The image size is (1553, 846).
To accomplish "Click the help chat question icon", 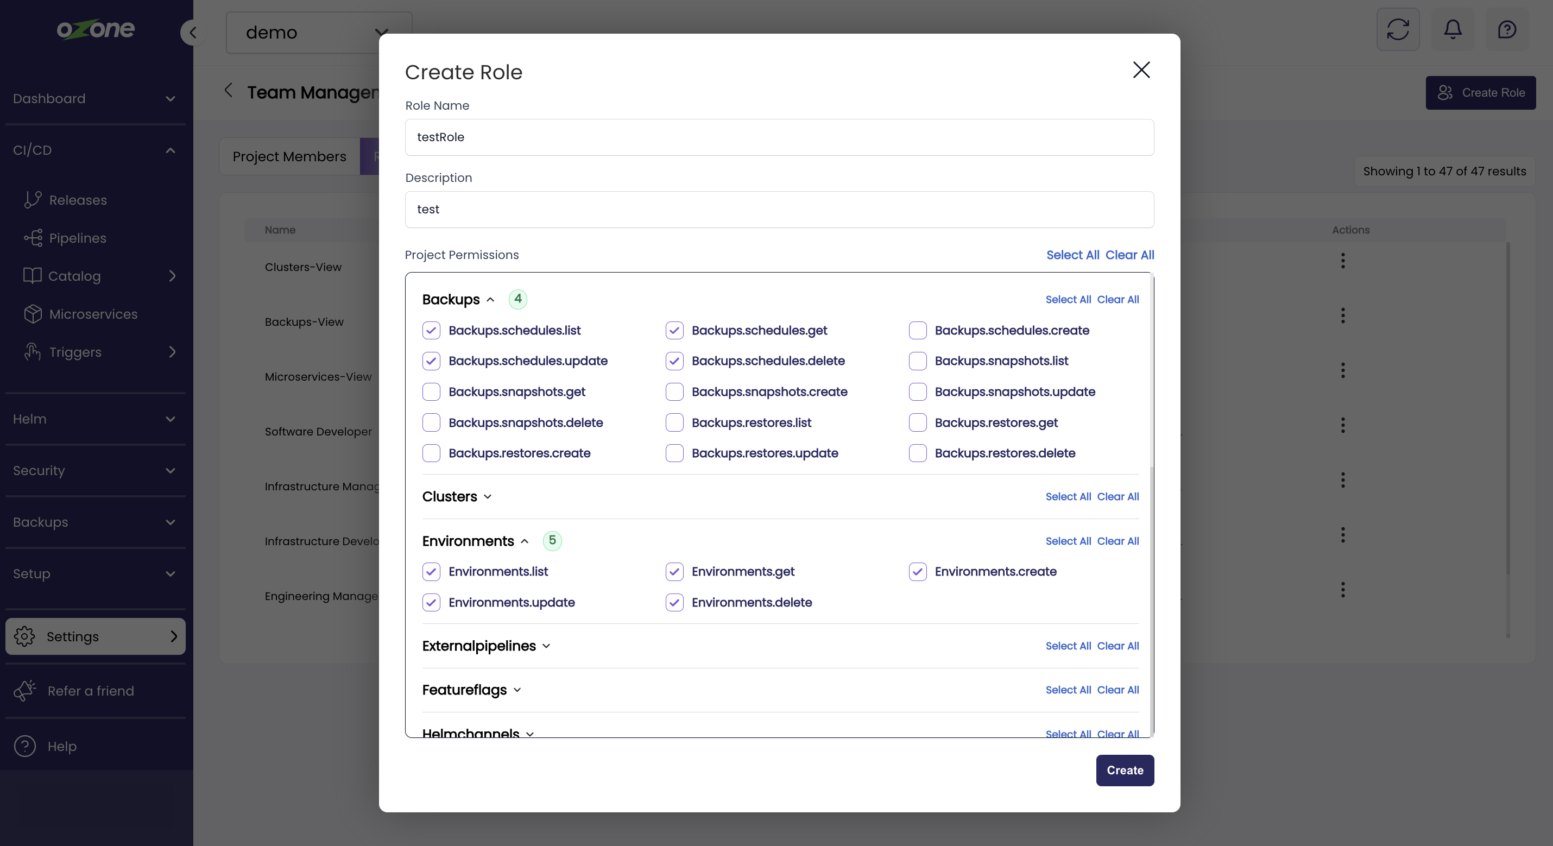I will point(1507,29).
